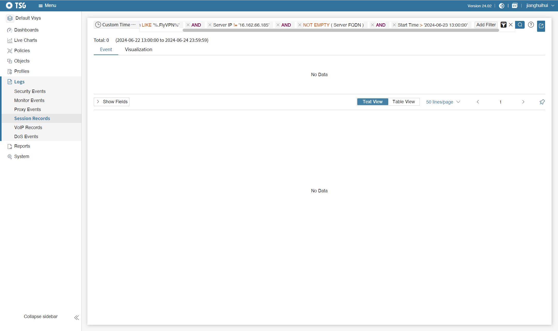This screenshot has height=331, width=558.
Task: Switch to Table View
Action: pyautogui.click(x=404, y=102)
